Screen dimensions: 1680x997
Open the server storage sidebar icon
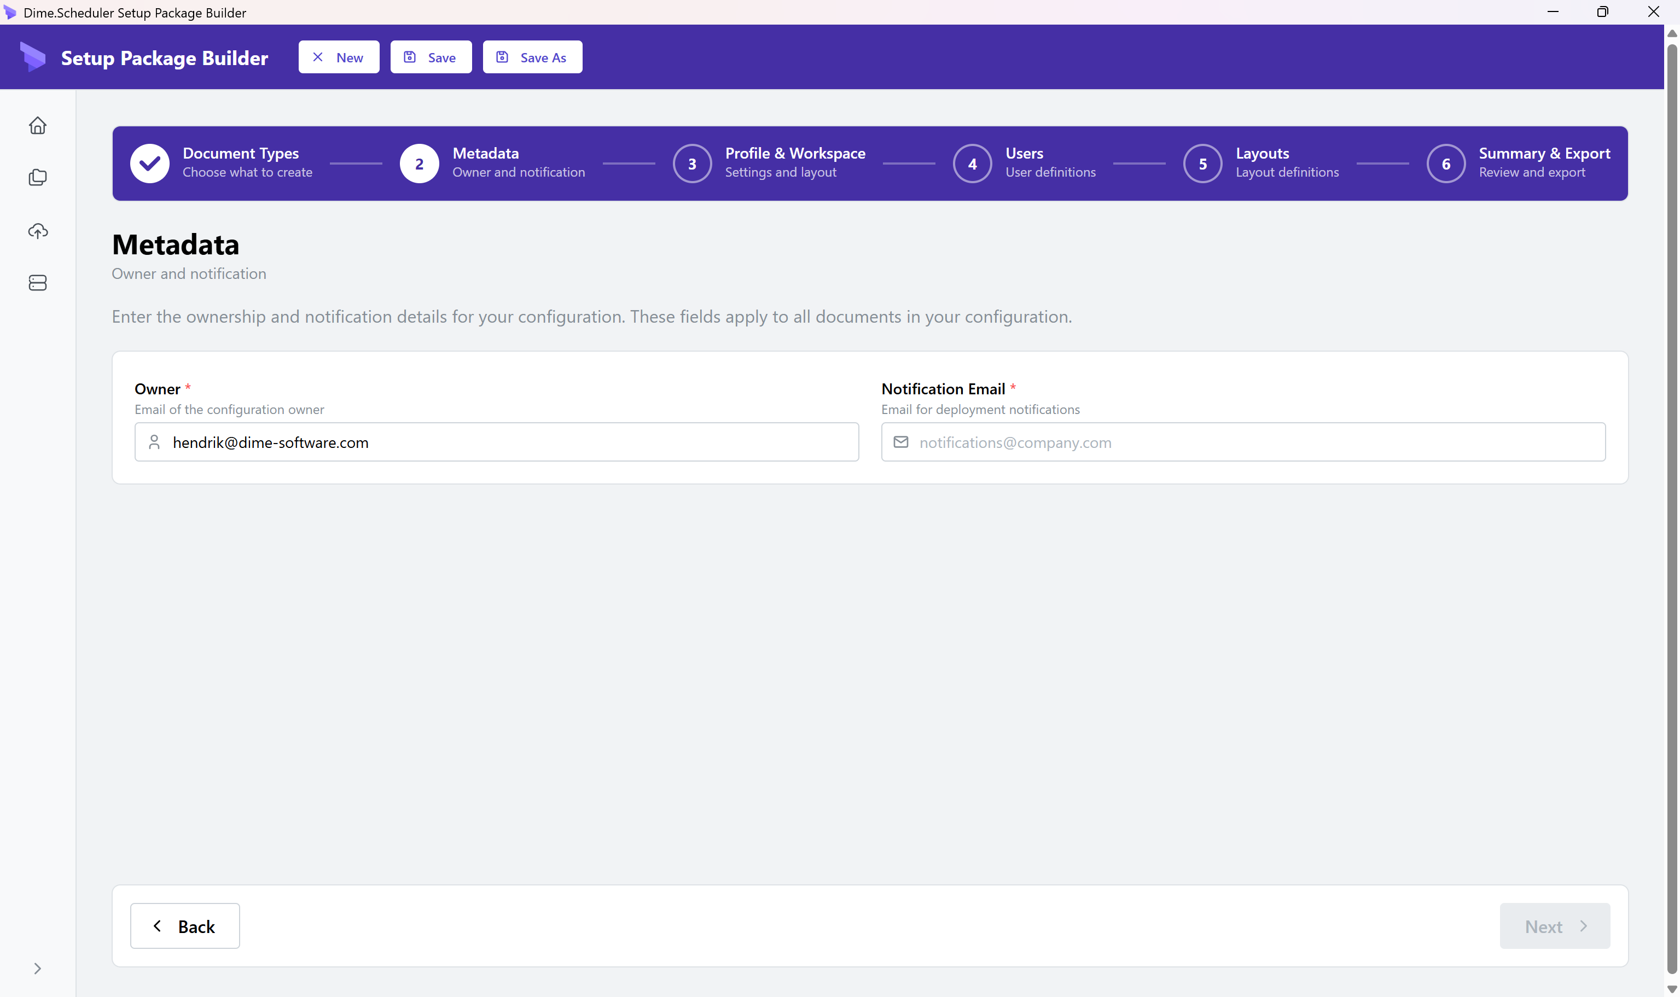38,283
